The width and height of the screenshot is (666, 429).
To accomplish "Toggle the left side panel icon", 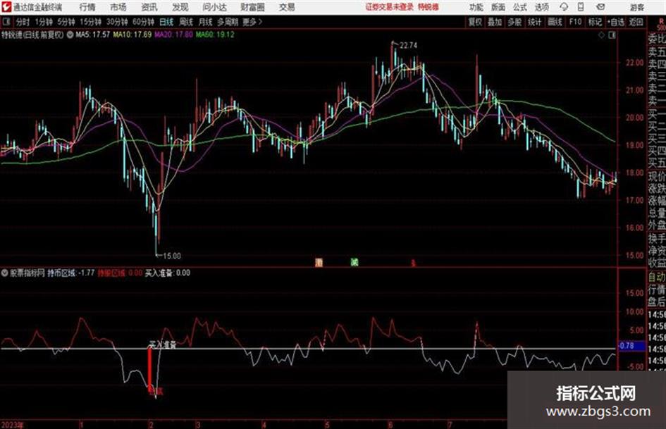I will point(6,22).
